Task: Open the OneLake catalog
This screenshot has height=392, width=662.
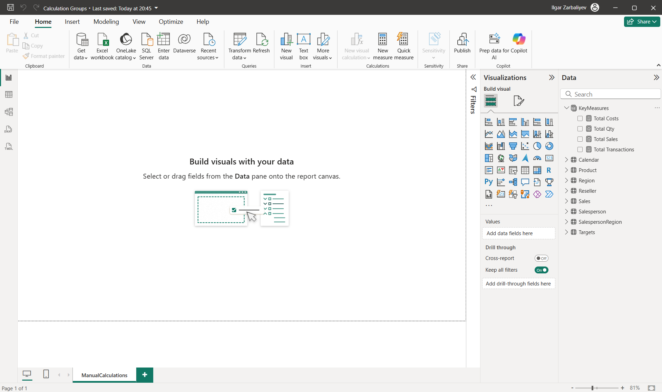Action: (x=126, y=47)
